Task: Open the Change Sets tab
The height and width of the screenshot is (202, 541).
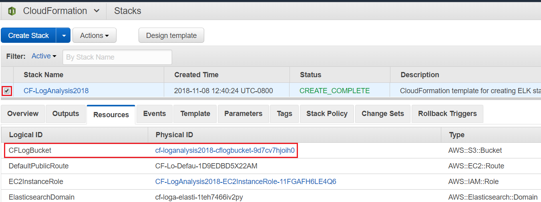Action: (383, 114)
